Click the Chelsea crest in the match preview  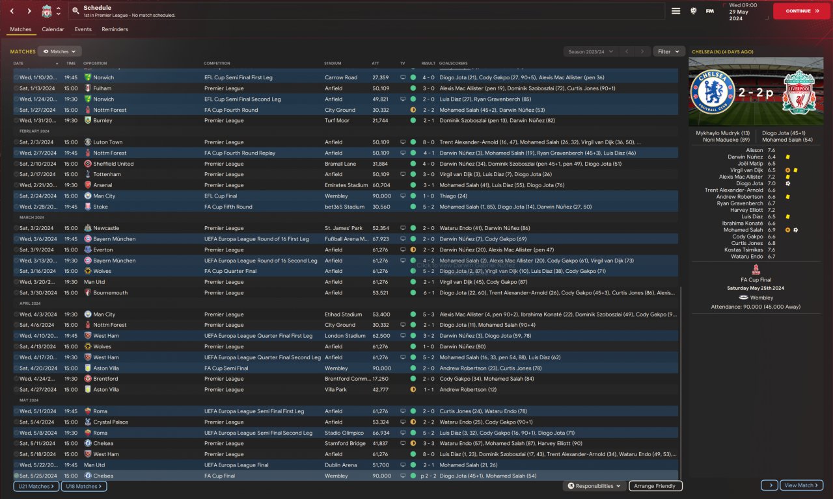713,90
